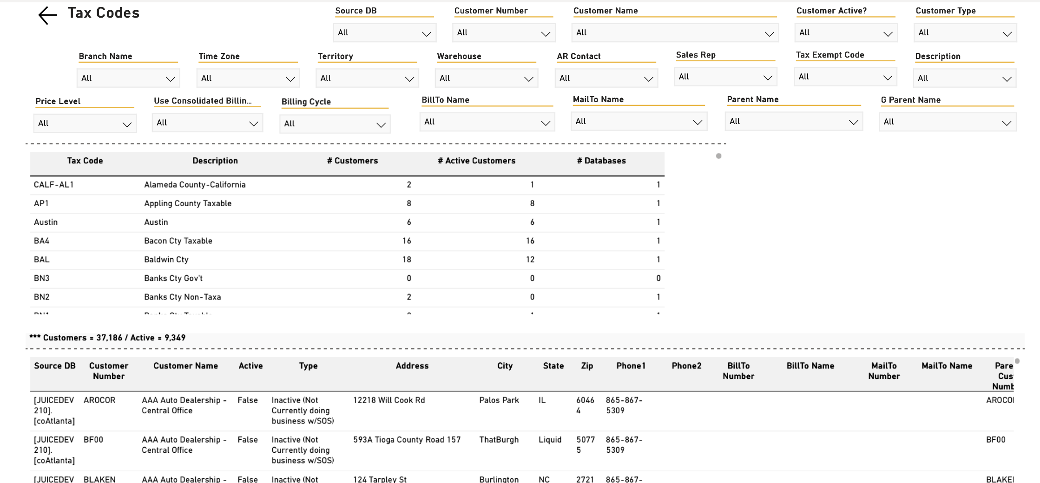
Task: Click the tax codes table scrollbar handle
Action: pos(718,156)
